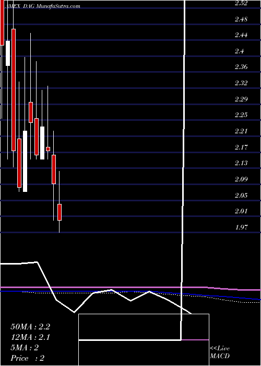Click the 2.21 price axis label

point(241,131)
